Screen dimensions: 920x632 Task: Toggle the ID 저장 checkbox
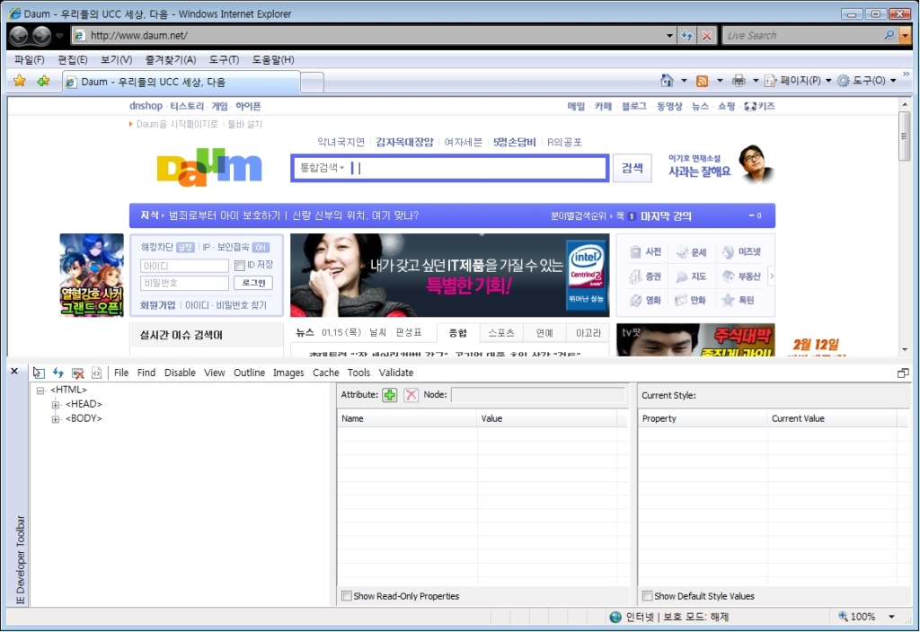[x=239, y=266]
